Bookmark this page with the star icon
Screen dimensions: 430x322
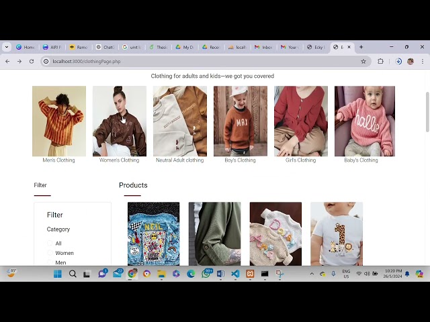[x=363, y=61]
